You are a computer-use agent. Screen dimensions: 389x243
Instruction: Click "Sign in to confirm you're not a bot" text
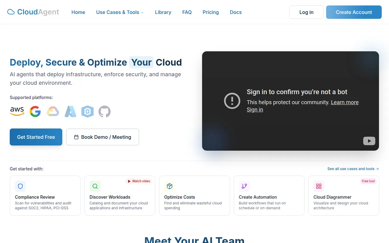click(297, 92)
